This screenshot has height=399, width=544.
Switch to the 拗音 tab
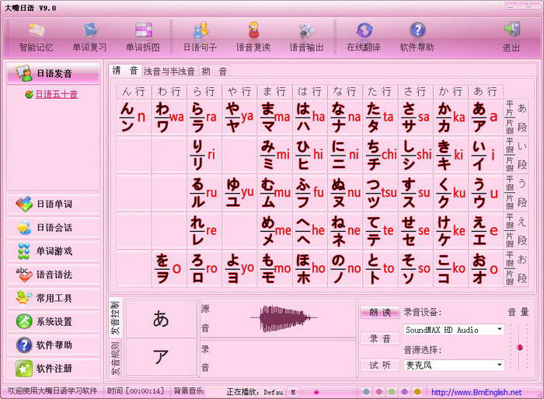click(x=214, y=72)
